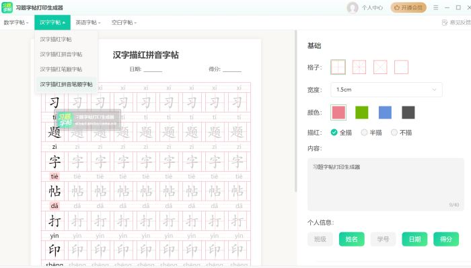Toggle the 日期 personal info button
The image size is (471, 268).
414,239
